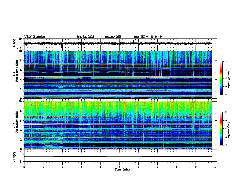The height and width of the screenshot is (187, 242).
Task: Click time axis tick label "6"
Action: pos(139,167)
